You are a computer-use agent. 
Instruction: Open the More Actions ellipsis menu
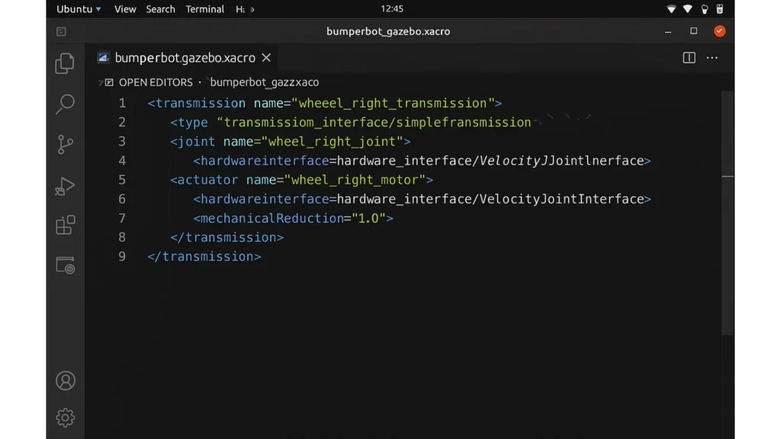[712, 58]
